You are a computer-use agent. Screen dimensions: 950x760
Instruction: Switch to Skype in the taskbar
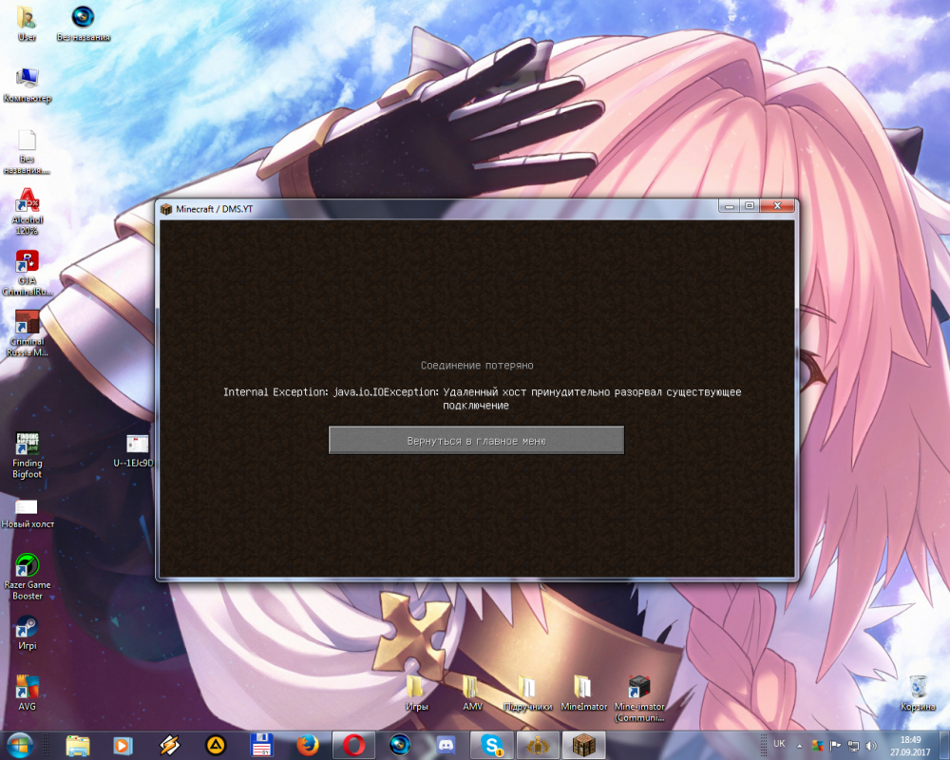492,745
